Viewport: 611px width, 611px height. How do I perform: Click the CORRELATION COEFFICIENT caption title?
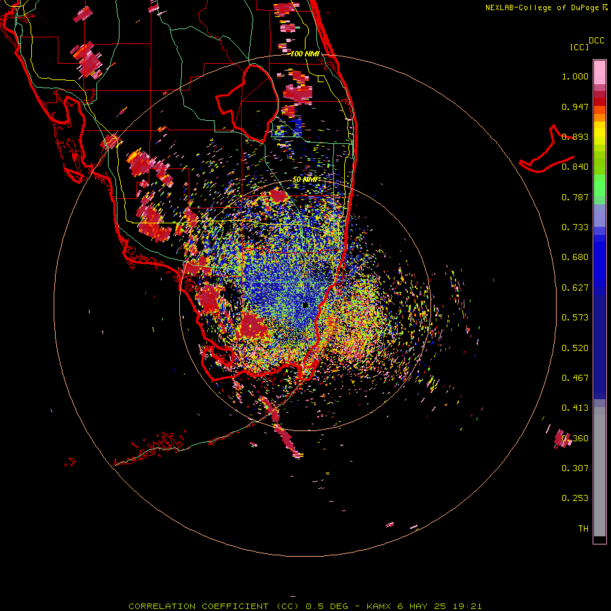pyautogui.click(x=198, y=606)
